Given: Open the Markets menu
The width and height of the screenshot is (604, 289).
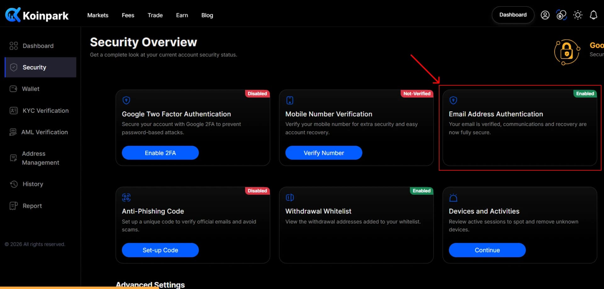Looking at the screenshot, I should pos(98,15).
